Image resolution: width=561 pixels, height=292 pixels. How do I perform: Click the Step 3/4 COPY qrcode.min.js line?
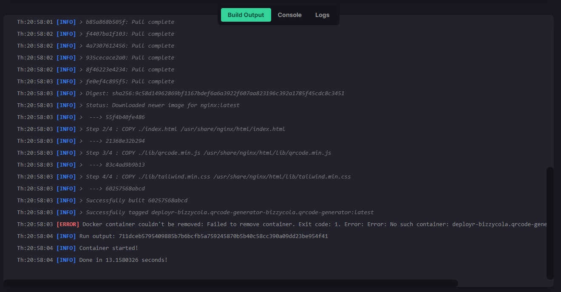[x=208, y=153]
